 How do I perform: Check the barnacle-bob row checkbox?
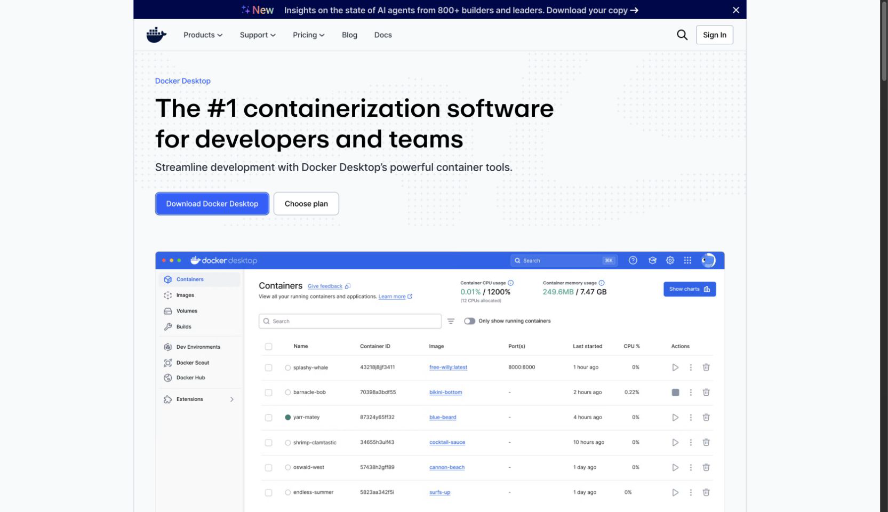[269, 393]
